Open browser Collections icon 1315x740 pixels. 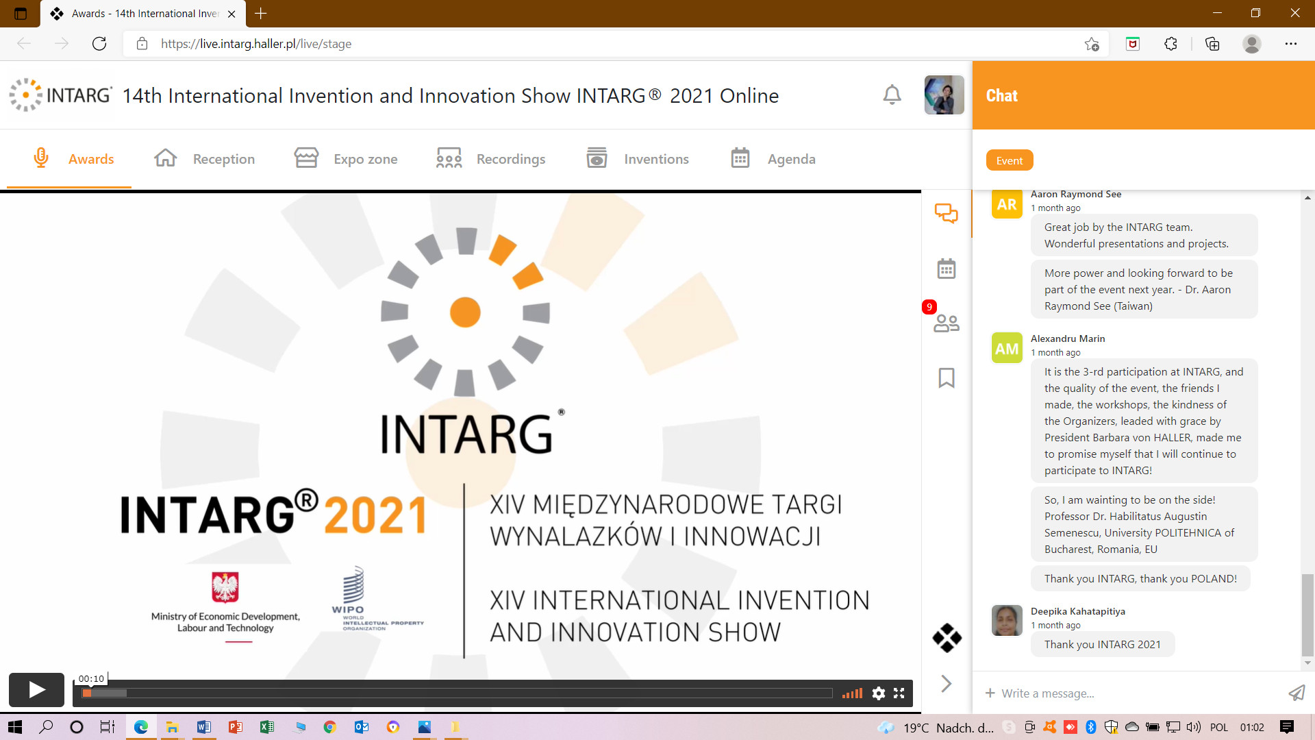[x=1212, y=44]
